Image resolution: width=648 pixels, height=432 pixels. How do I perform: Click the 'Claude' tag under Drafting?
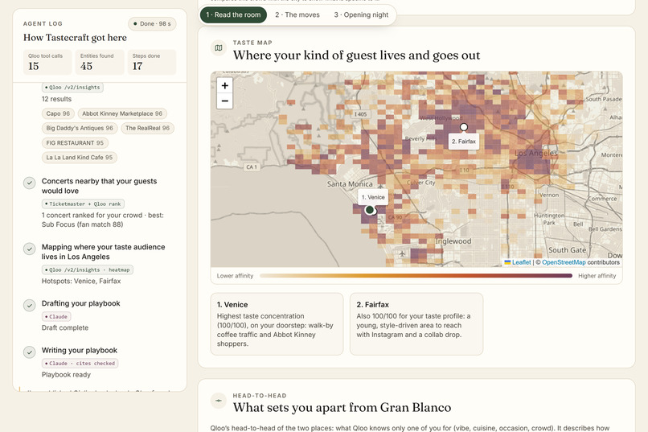pyautogui.click(x=56, y=317)
